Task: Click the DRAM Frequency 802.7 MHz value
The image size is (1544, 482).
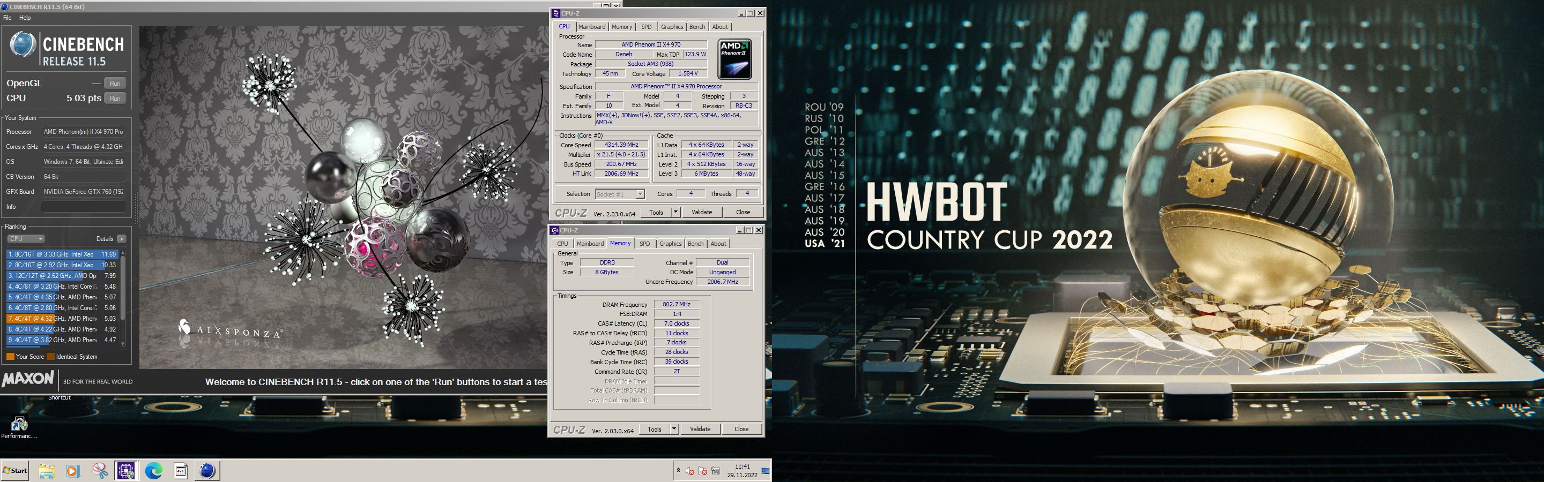Action: (677, 304)
